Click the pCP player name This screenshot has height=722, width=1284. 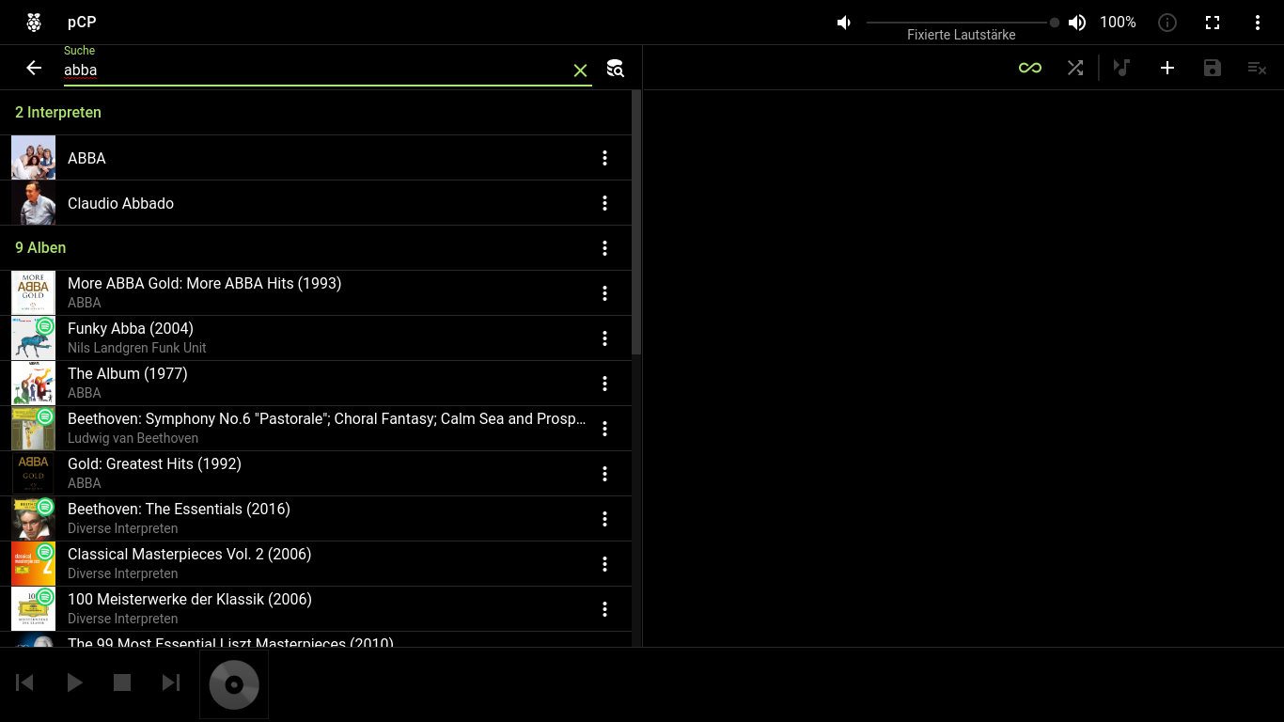click(x=82, y=23)
